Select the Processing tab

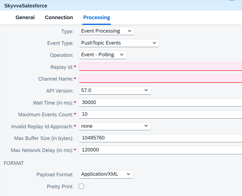97,17
